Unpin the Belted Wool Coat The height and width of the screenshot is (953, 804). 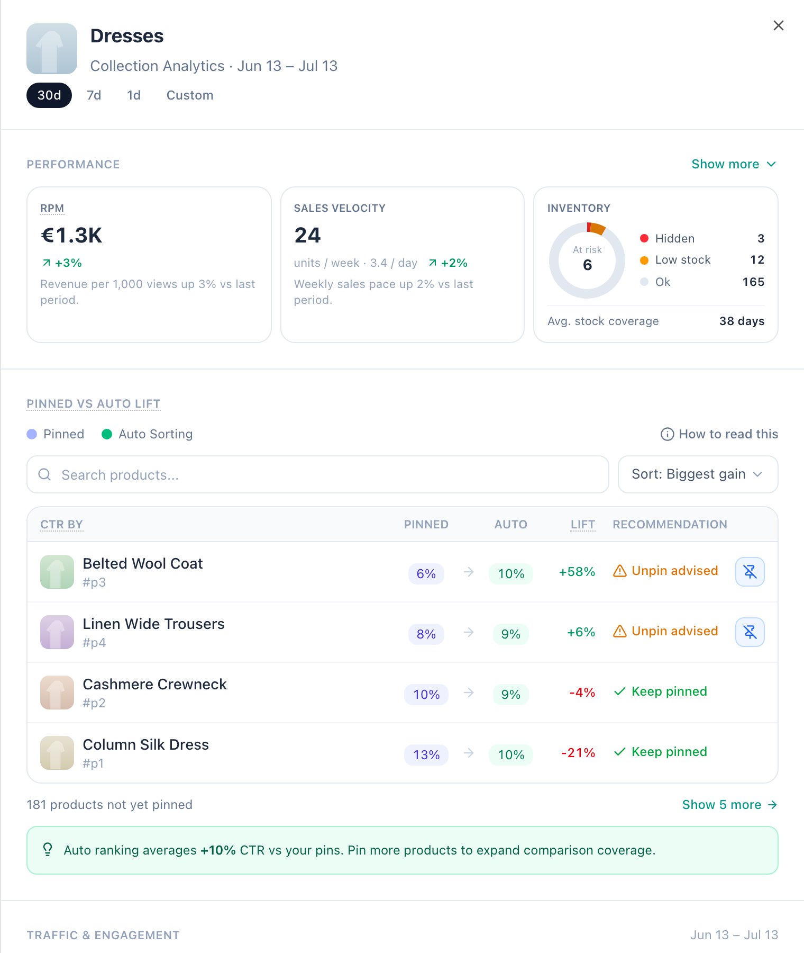click(750, 572)
